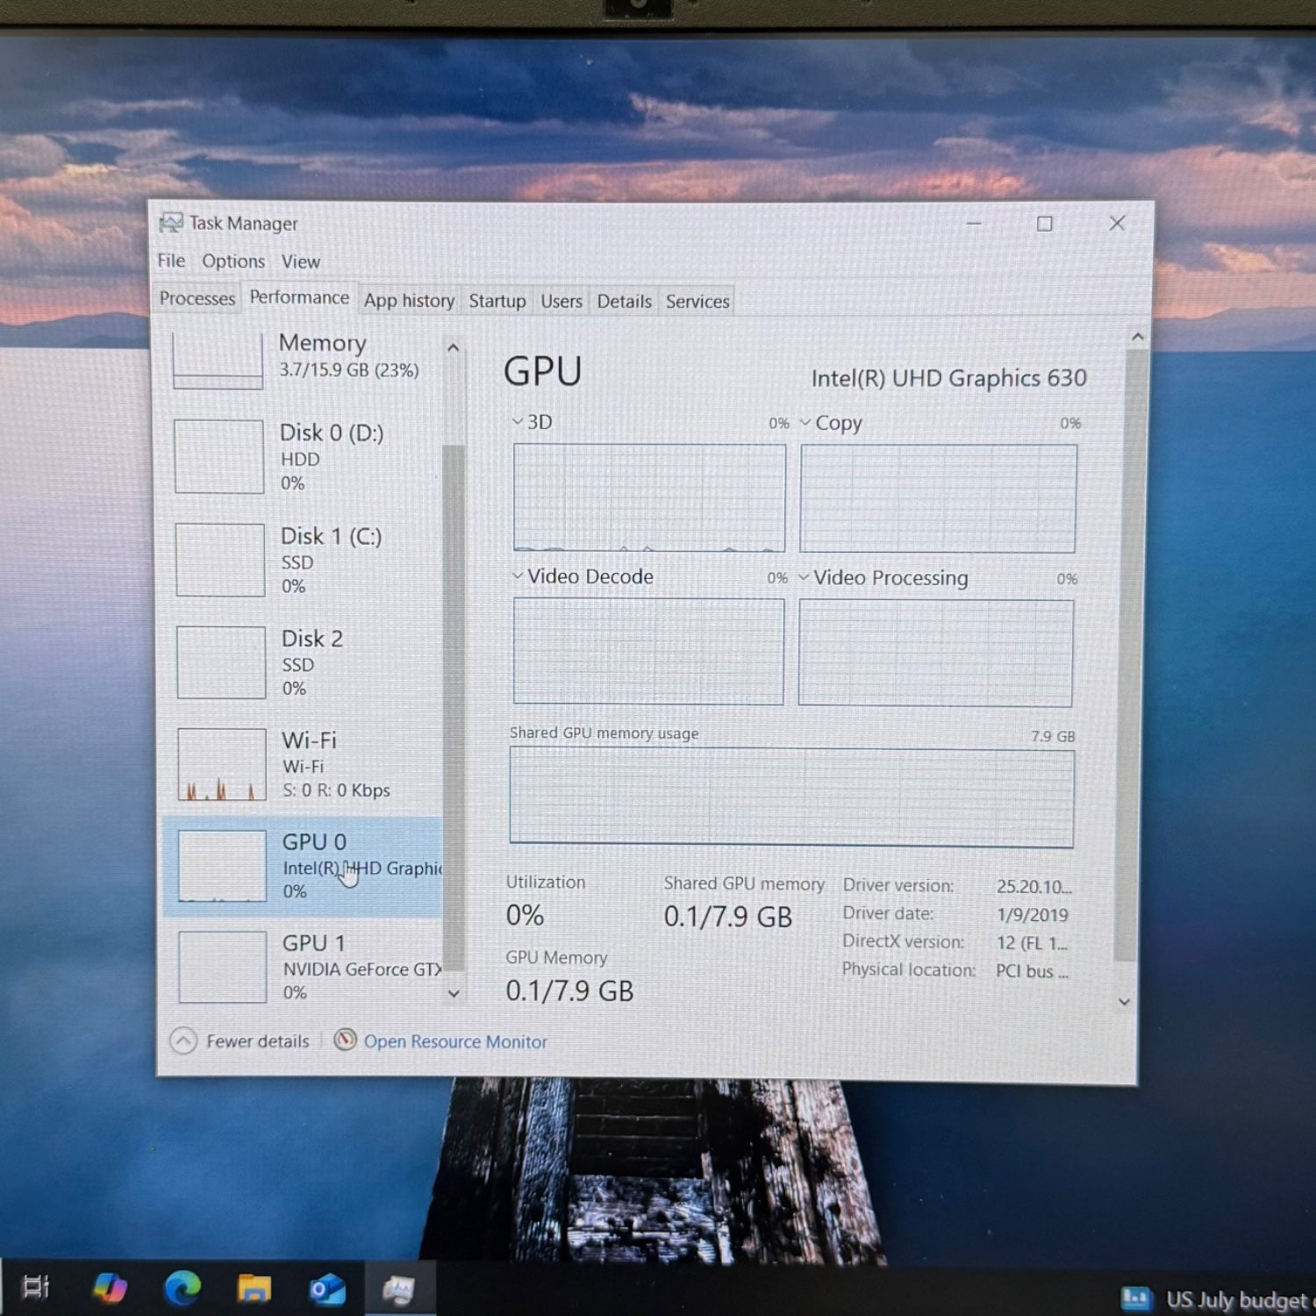Select the Performance tab
The width and height of the screenshot is (1316, 1316).
[x=299, y=297]
